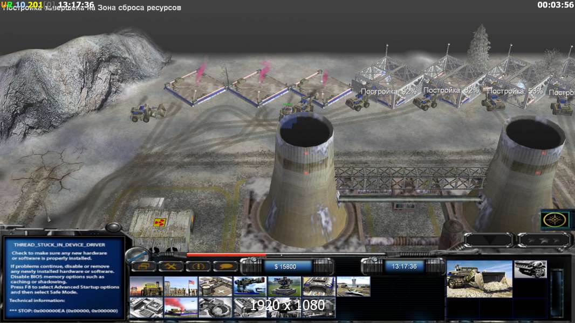Viewport: 575px width, 323px height.
Task: Select the construction site labeled Постройка: 82%
Action: (451, 81)
